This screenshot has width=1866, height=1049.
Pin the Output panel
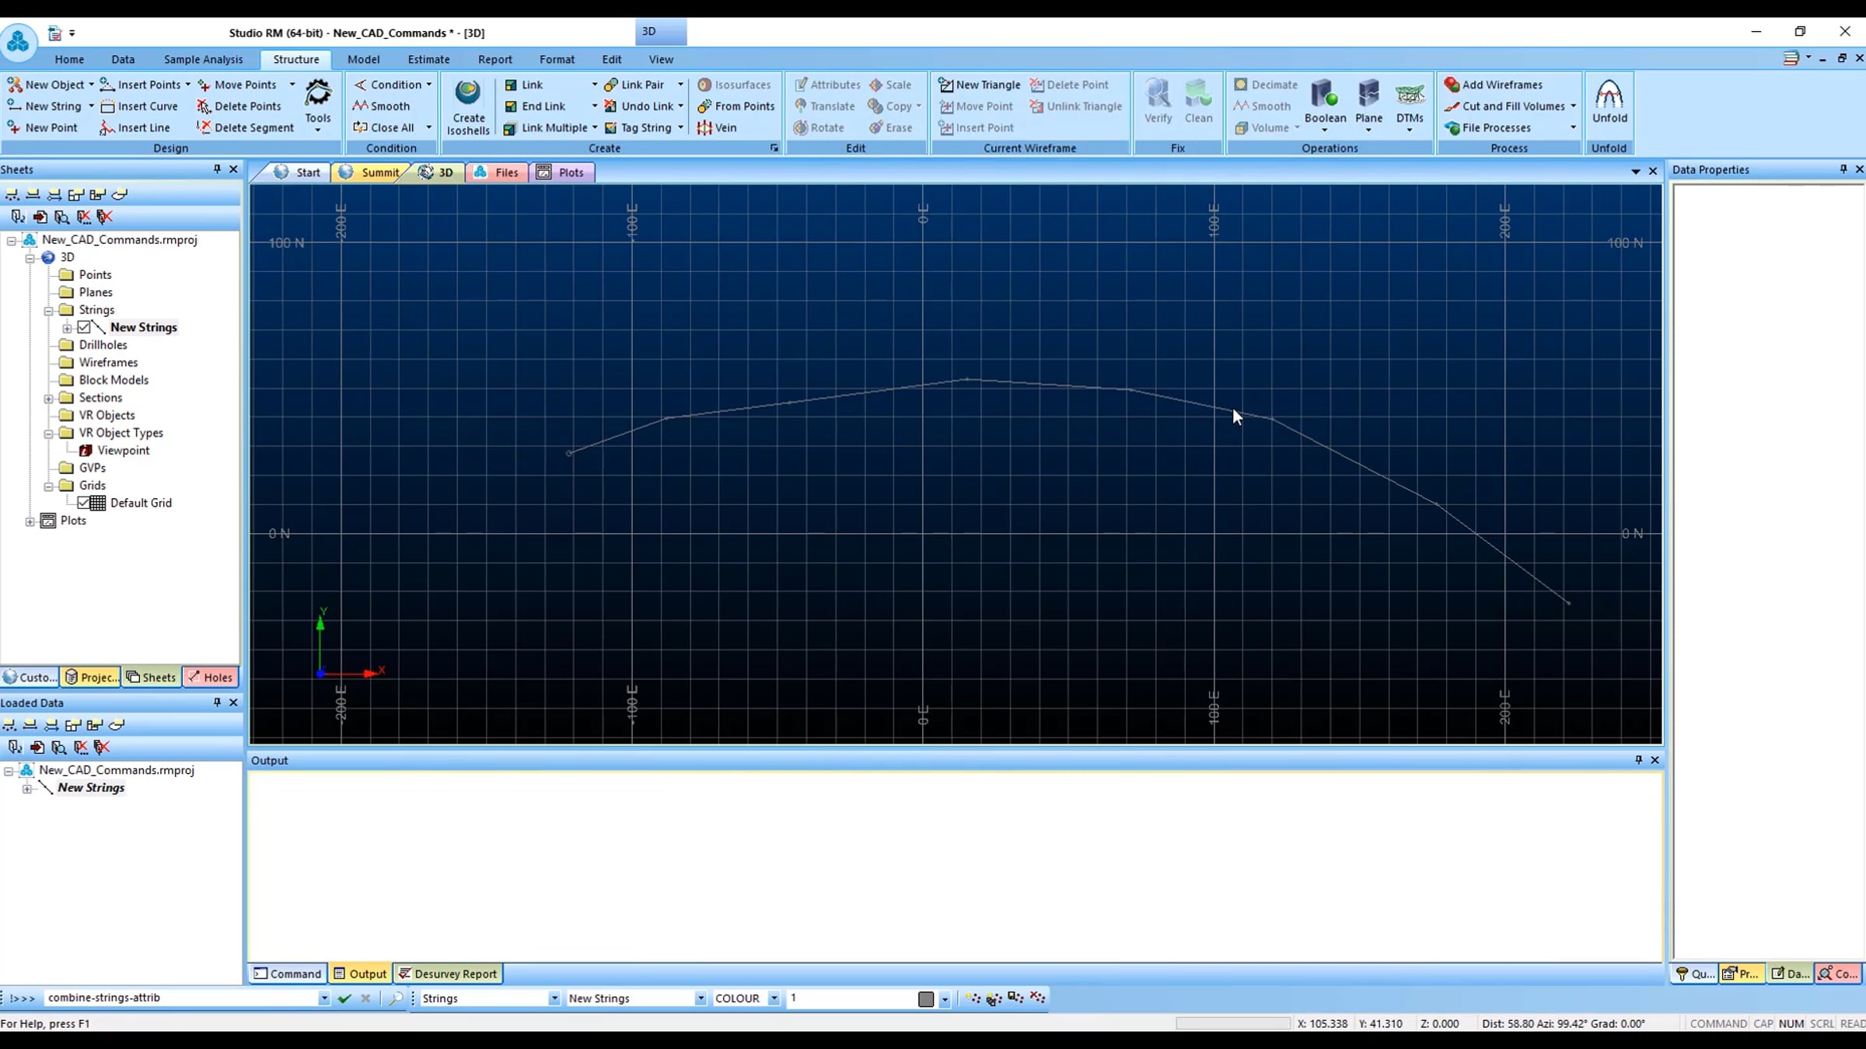tap(1638, 760)
